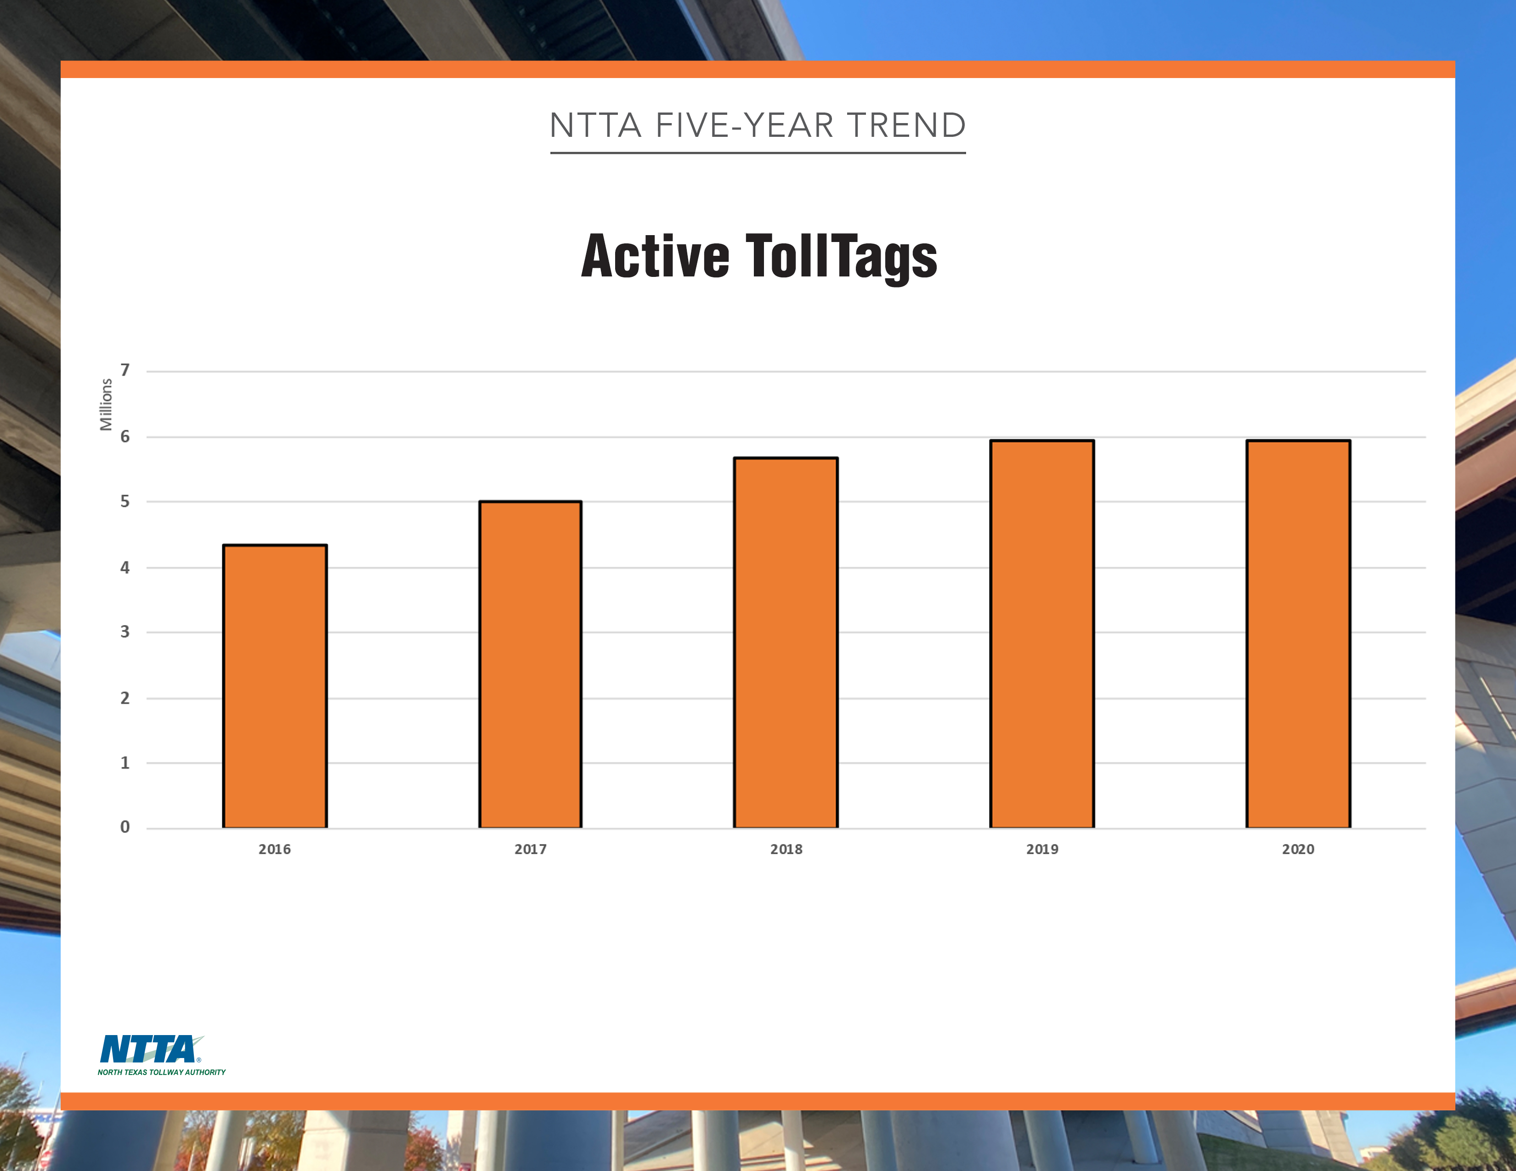Click the 'NTTA FIVE-YEAR TREND' heading
The image size is (1516, 1171).
tap(758, 125)
